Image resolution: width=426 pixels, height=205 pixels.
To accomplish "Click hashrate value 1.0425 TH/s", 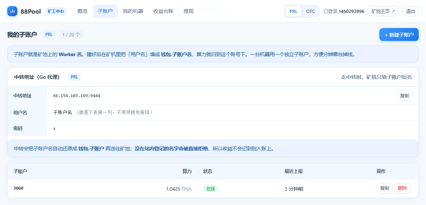I will click(179, 189).
